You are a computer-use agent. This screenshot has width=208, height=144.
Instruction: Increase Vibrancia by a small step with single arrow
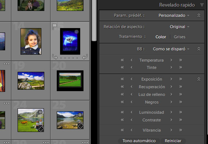(x=171, y=130)
